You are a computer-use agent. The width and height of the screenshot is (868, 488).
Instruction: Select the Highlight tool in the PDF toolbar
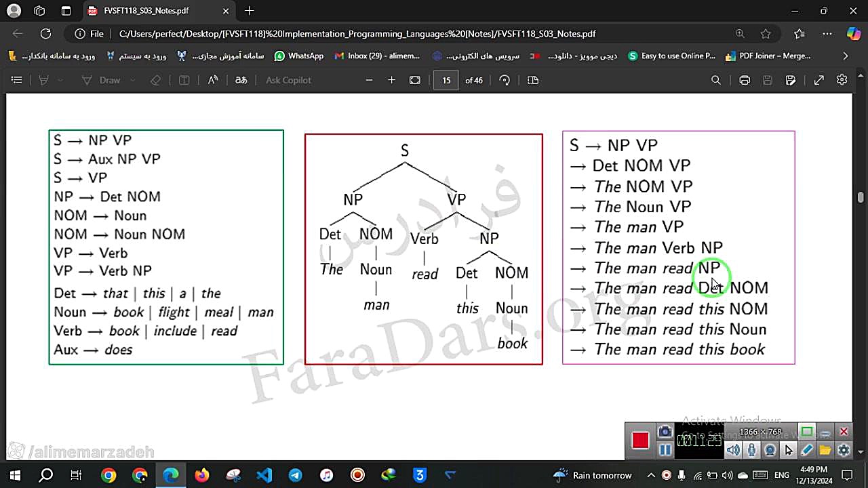point(44,80)
